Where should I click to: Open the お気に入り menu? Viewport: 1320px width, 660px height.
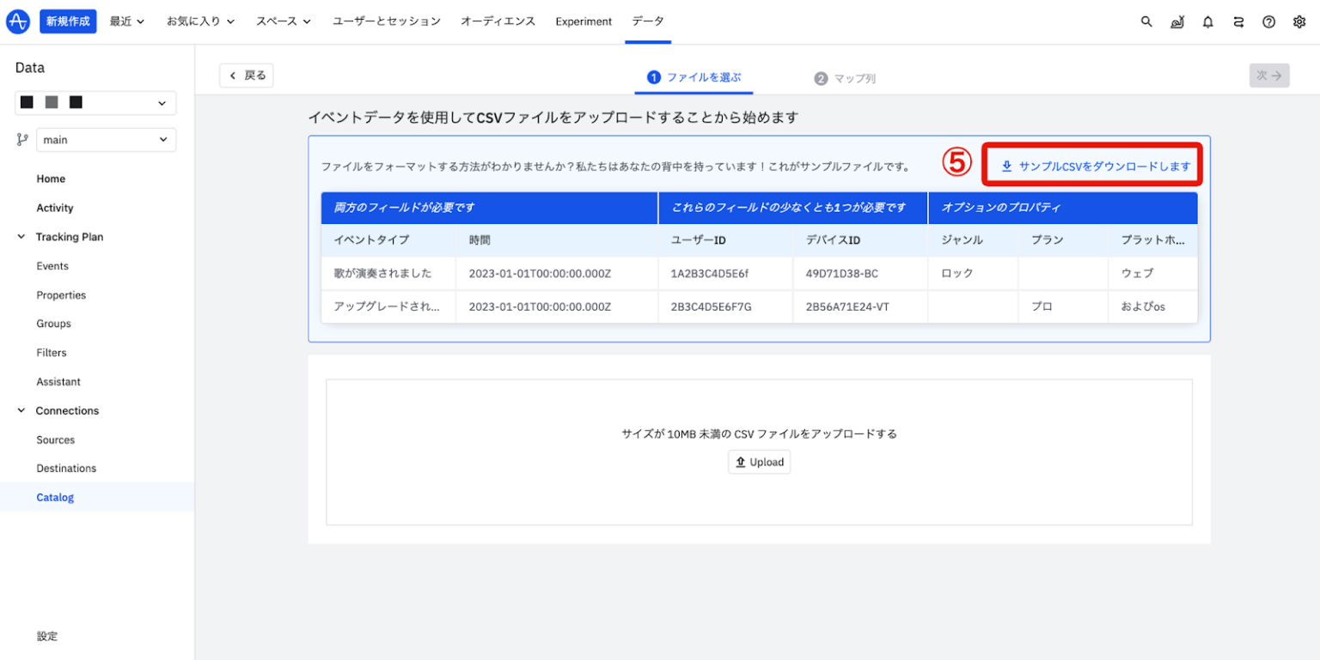click(x=200, y=21)
